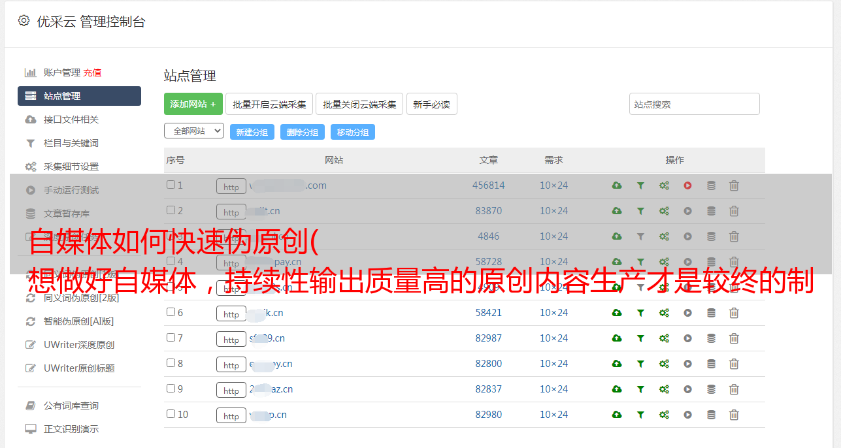The image size is (841, 448).
Task: Open article database icon in row 1
Action: 711,185
